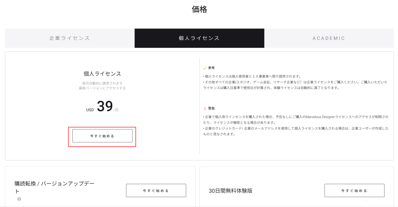Click the 毎月自動的に請求されます subtitle

(x=102, y=83)
